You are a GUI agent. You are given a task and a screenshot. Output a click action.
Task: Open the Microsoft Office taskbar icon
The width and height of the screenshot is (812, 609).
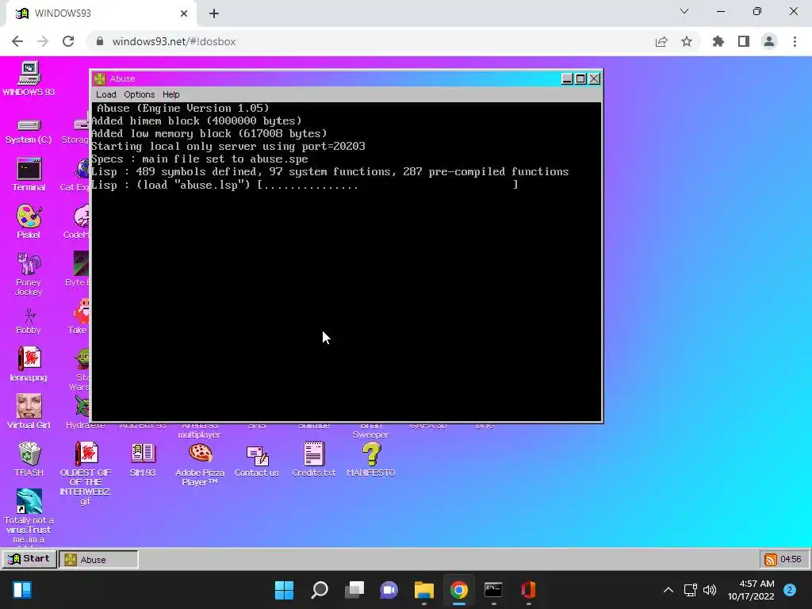(528, 590)
